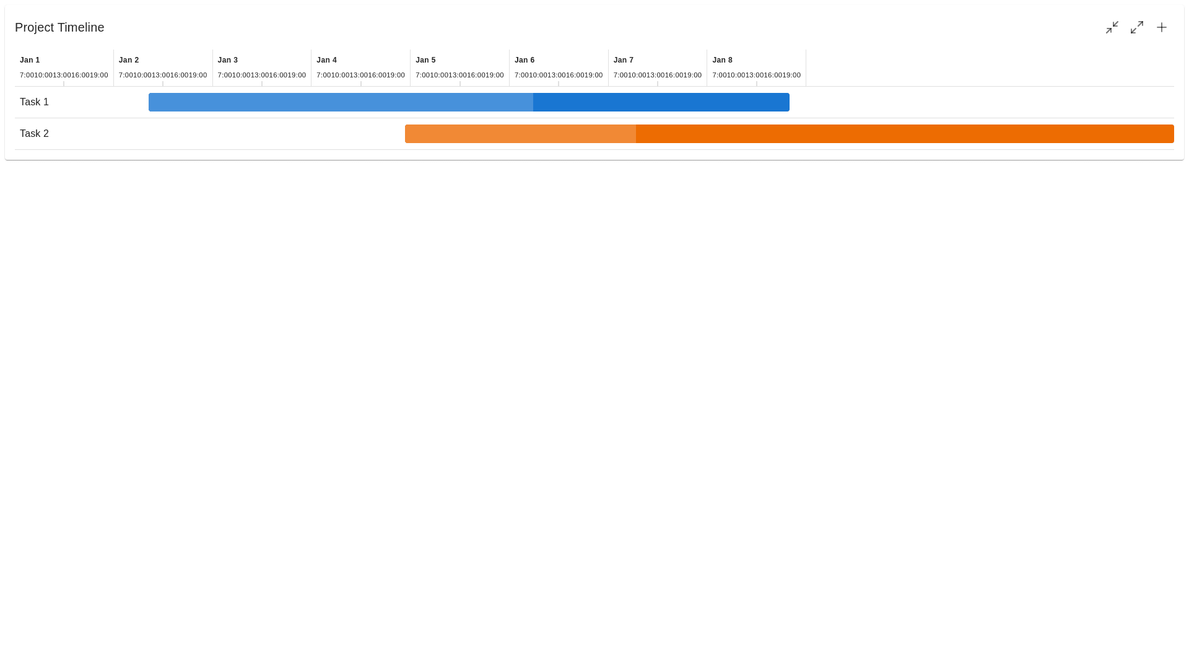Screen dimensions: 1189x669
Task: Click the light orange Task 2 progress segment
Action: tap(520, 134)
